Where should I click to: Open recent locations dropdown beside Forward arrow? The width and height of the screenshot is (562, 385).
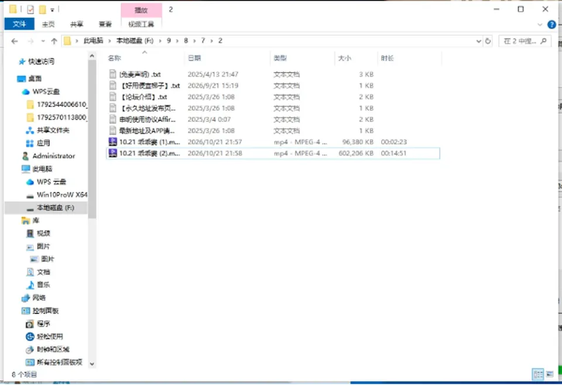pyautogui.click(x=43, y=41)
